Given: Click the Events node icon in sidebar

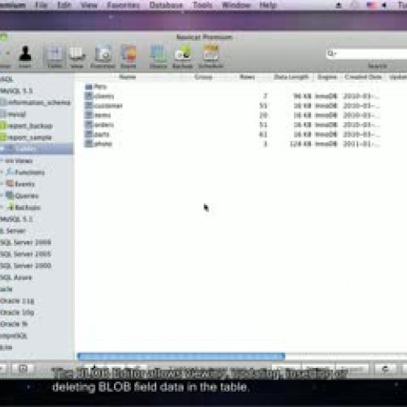Looking at the screenshot, I should (x=10, y=184).
